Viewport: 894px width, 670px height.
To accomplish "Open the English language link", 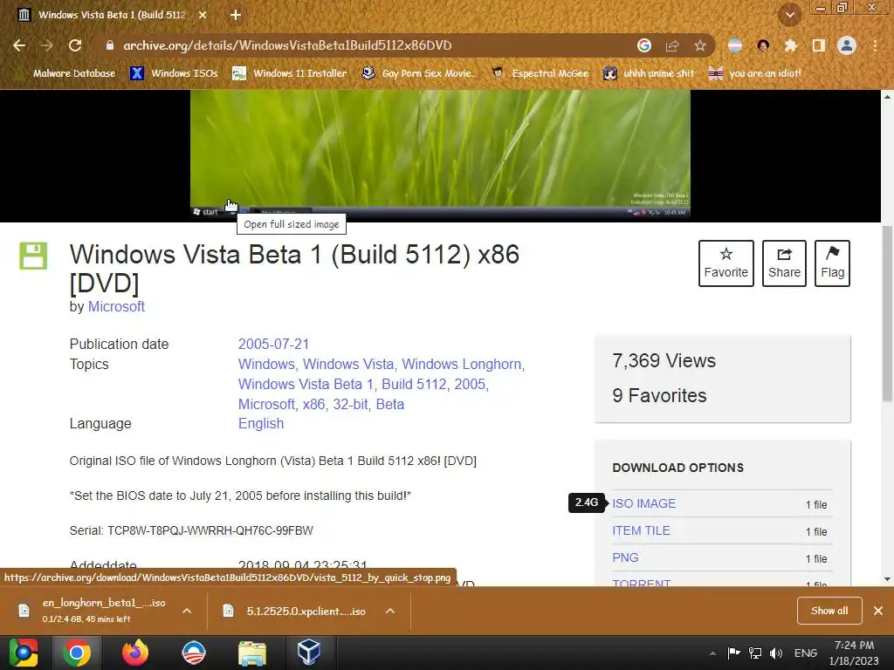I will [x=261, y=423].
